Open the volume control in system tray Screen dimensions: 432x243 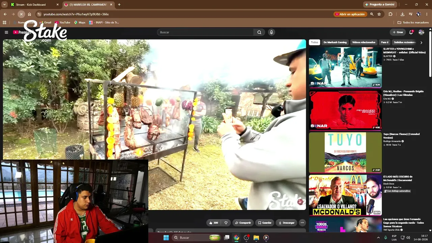(x=408, y=238)
